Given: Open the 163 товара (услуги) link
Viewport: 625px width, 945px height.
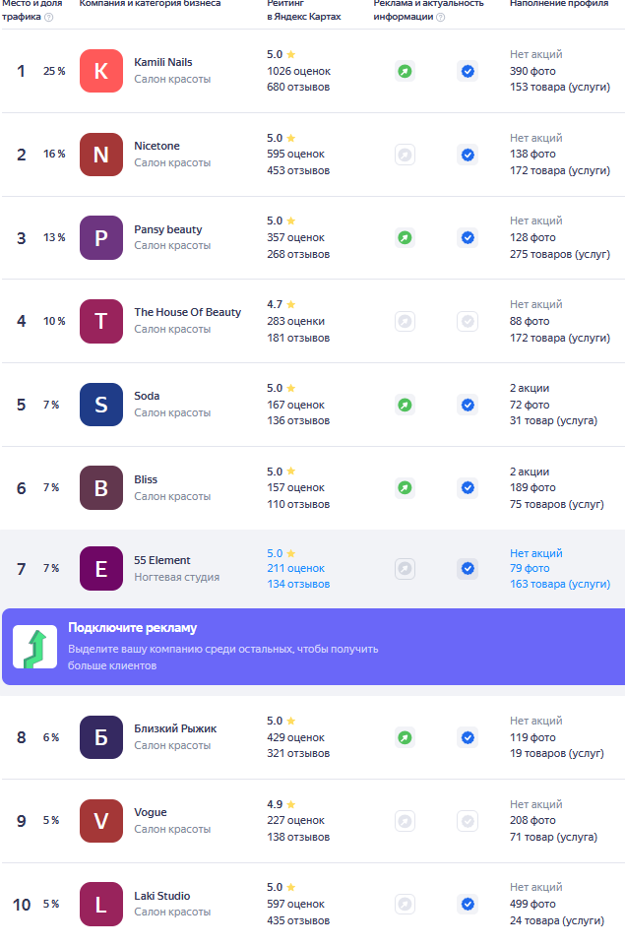Looking at the screenshot, I should (x=560, y=584).
